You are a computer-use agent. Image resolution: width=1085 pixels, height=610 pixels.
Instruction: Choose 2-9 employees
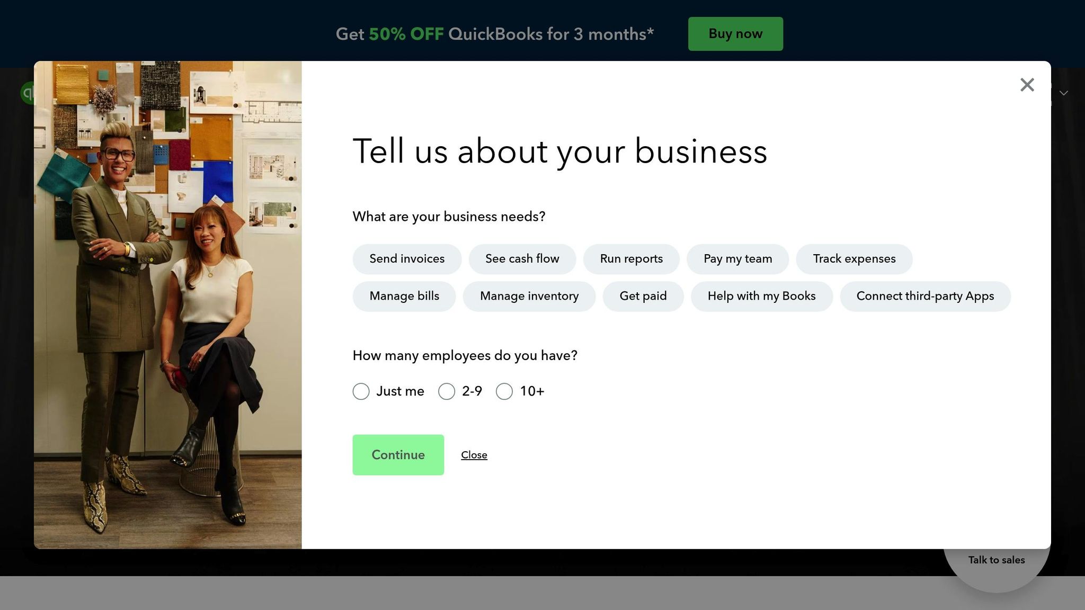coord(447,391)
